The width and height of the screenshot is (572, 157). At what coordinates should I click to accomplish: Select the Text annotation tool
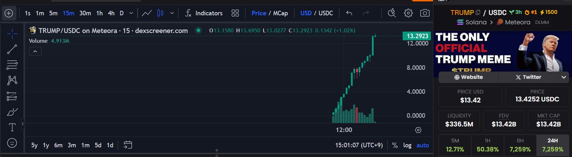pos(12,127)
